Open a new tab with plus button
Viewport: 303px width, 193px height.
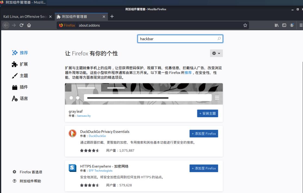[112, 17]
